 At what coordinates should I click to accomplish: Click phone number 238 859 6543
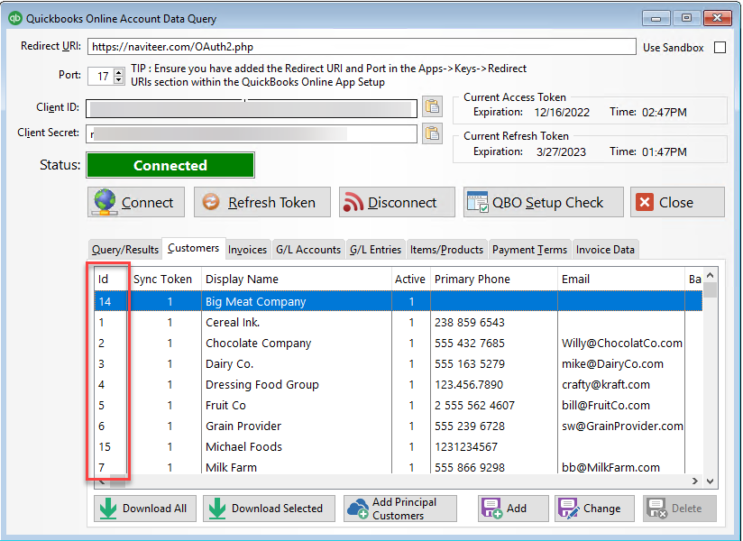470,323
